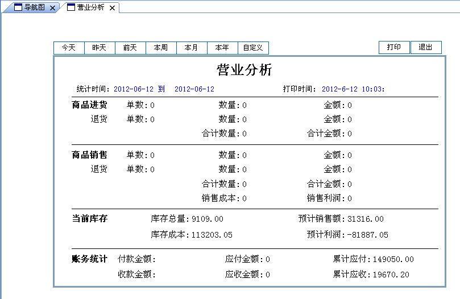Click the 付款金额 label
The height and width of the screenshot is (299, 460).
point(136,259)
